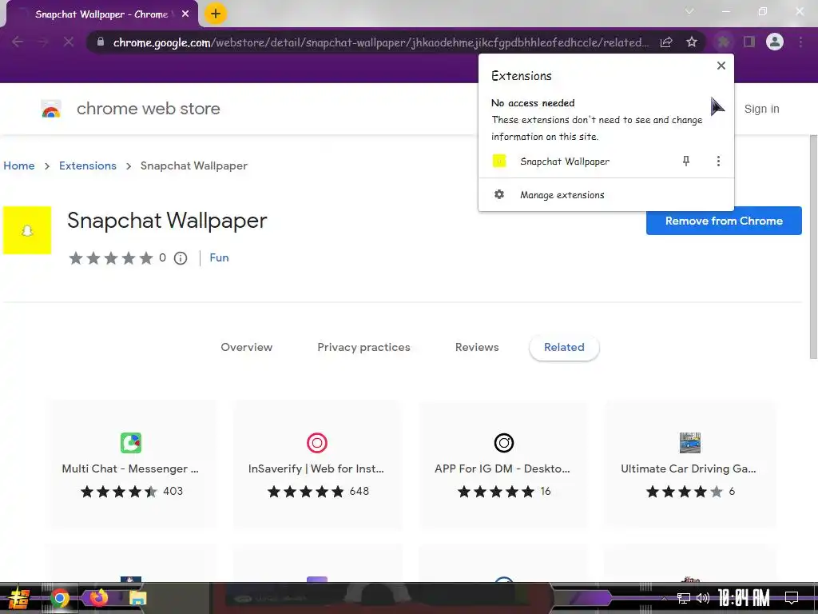The image size is (818, 614).
Task: Click the taskbar clock 10:04 AM
Action: 744,598
